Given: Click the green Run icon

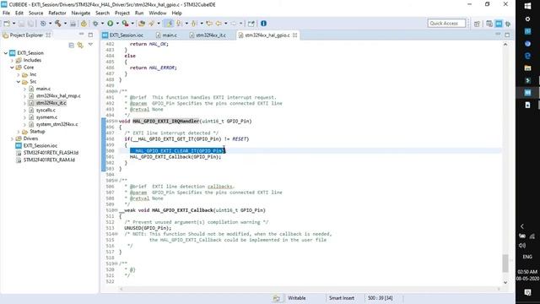Looking at the screenshot, I should (111, 24).
